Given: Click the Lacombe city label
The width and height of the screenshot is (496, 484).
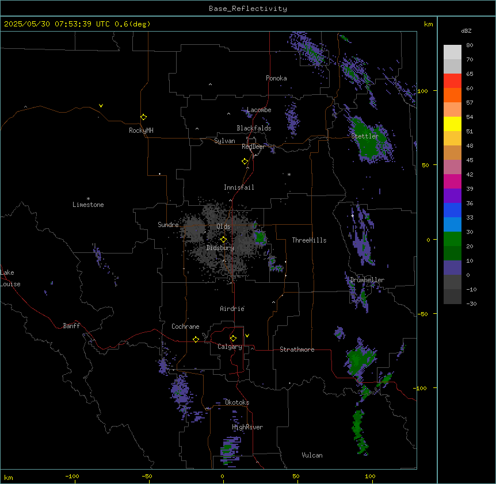Looking at the screenshot, I should (x=259, y=110).
